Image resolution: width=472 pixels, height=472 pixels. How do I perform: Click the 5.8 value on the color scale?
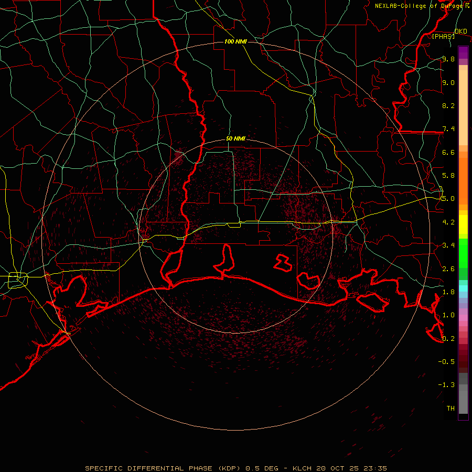pyautogui.click(x=448, y=175)
